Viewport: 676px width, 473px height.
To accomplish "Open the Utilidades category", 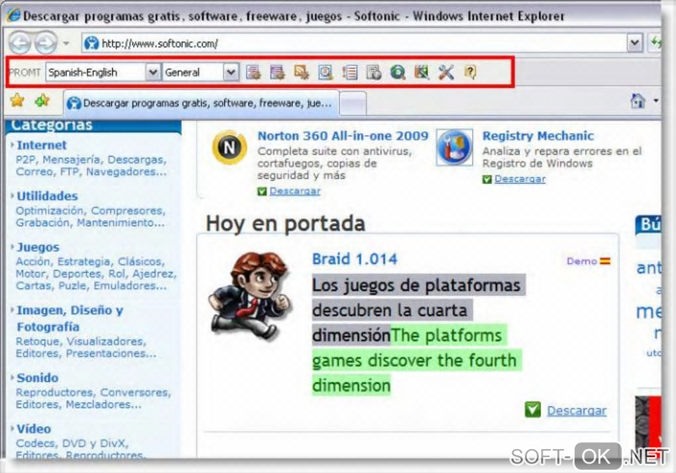I will click(x=48, y=196).
